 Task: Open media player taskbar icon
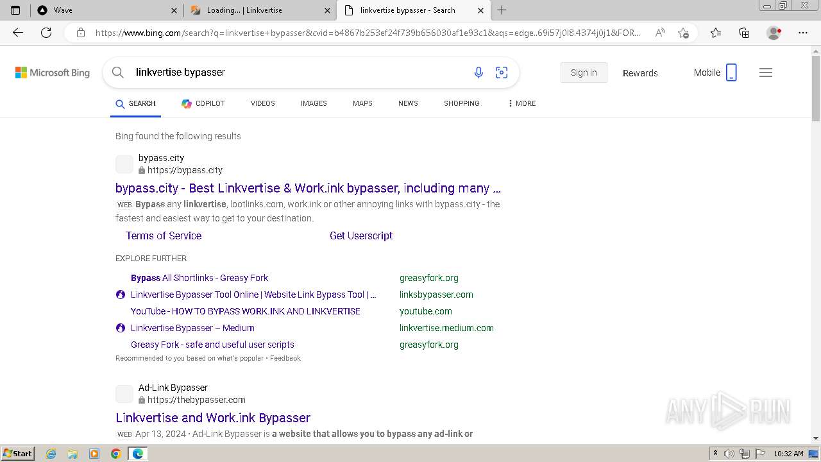[x=94, y=454]
